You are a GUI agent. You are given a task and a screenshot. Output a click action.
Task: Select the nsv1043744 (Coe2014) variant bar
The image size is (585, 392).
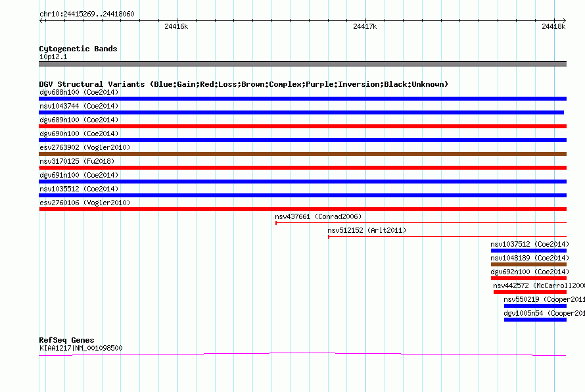tap(302, 112)
